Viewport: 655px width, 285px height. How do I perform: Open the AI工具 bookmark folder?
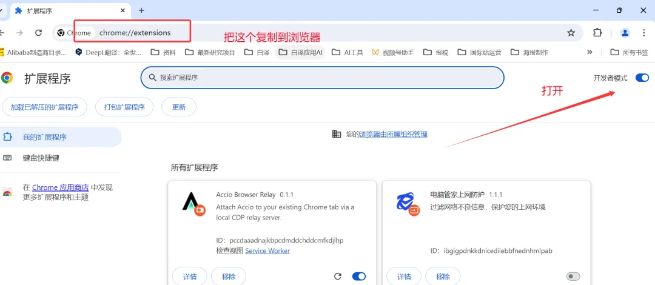(347, 52)
